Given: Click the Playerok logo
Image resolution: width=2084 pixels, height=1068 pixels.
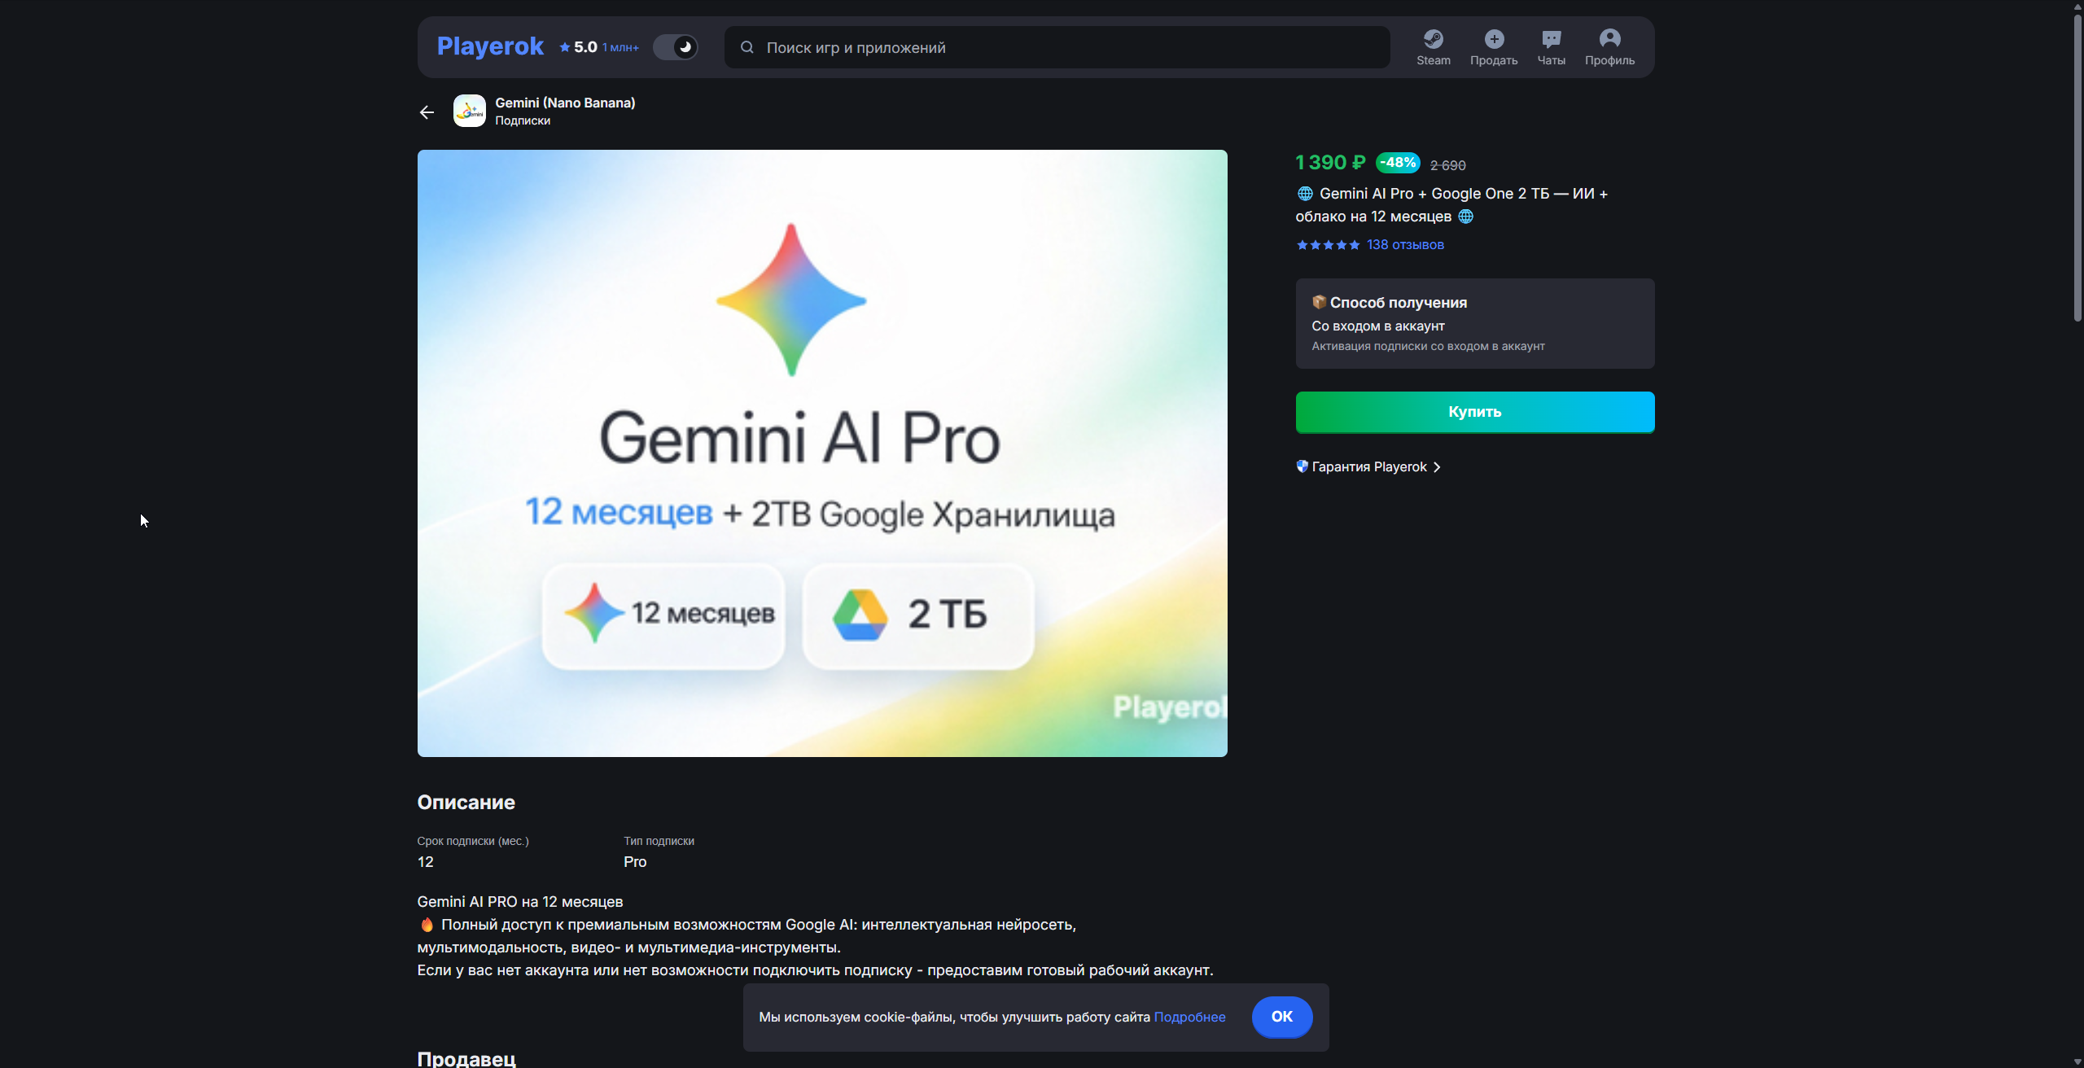Looking at the screenshot, I should coord(490,46).
